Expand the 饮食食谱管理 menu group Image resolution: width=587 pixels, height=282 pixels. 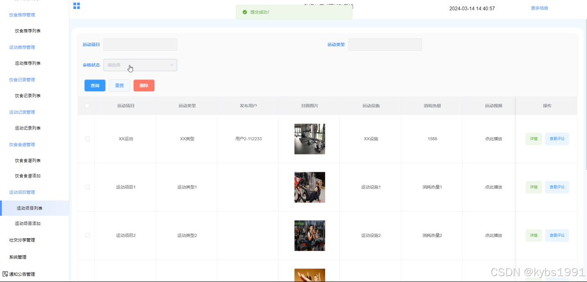(x=22, y=144)
